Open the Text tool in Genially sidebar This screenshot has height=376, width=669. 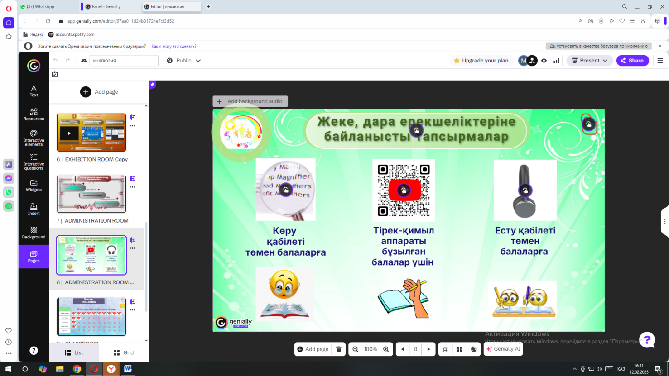pos(34,90)
